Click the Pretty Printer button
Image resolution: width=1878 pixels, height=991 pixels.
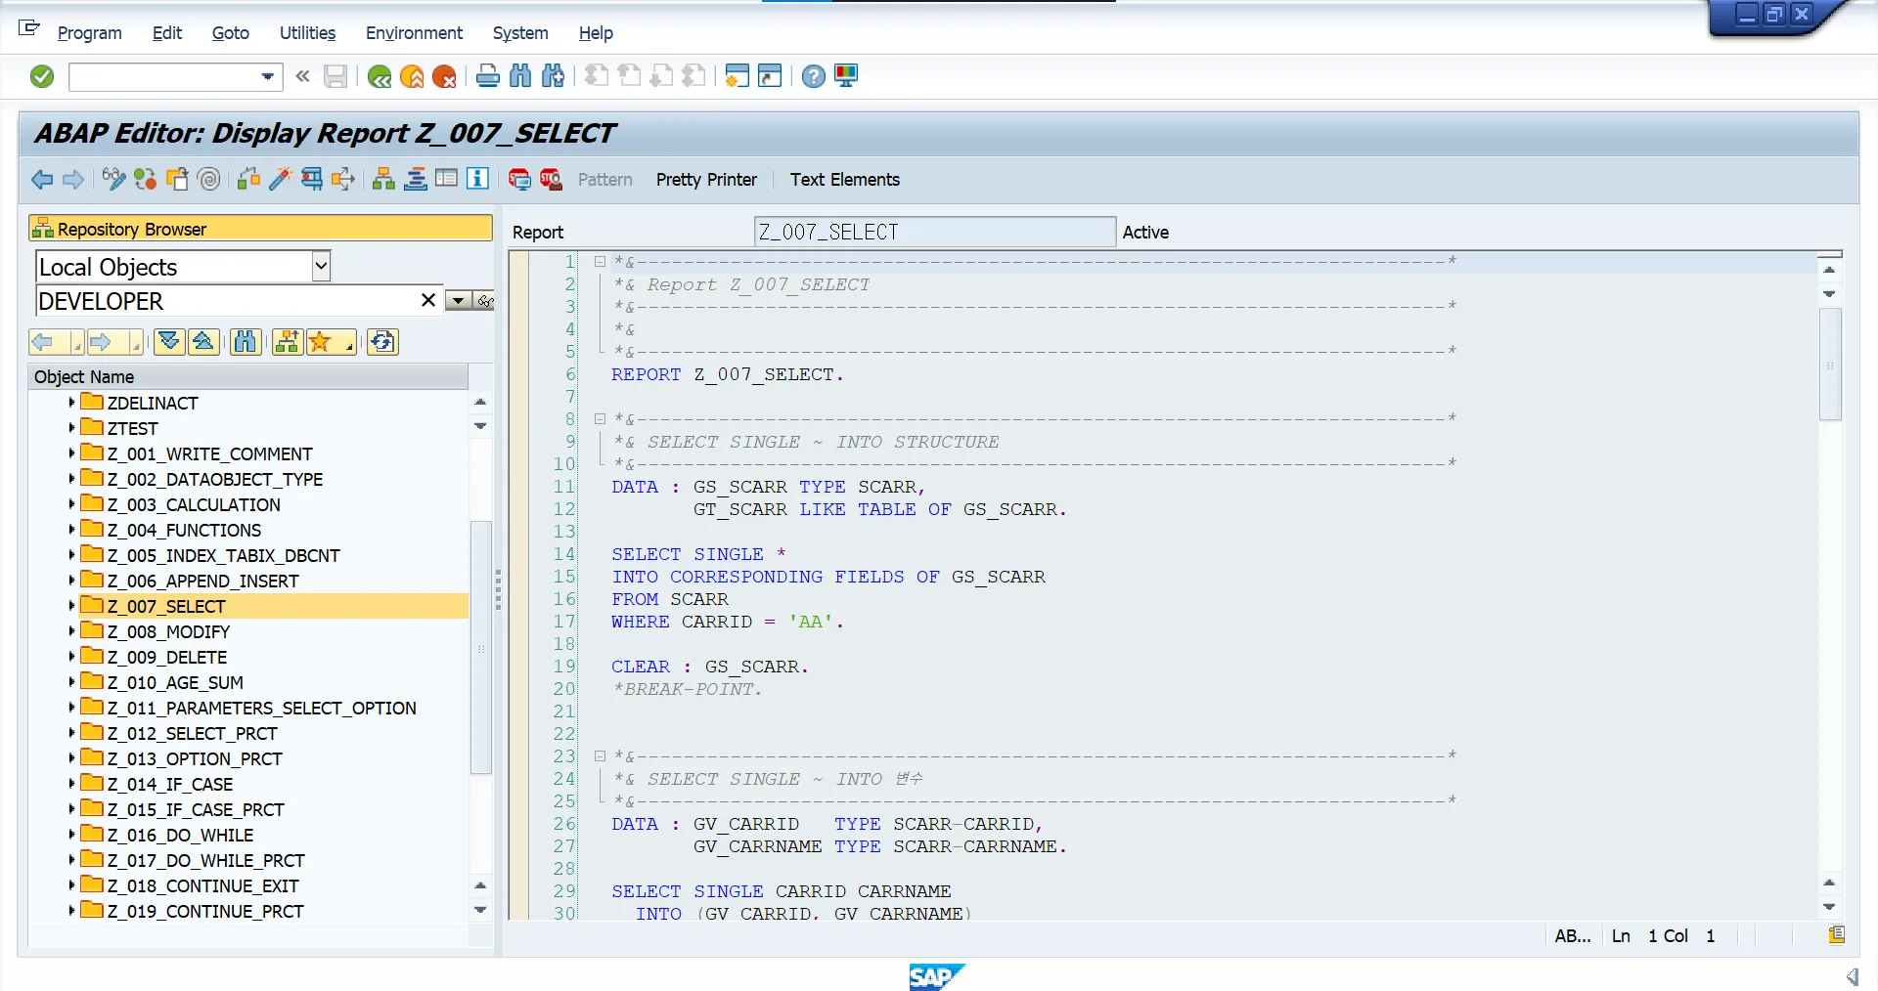[x=706, y=180]
